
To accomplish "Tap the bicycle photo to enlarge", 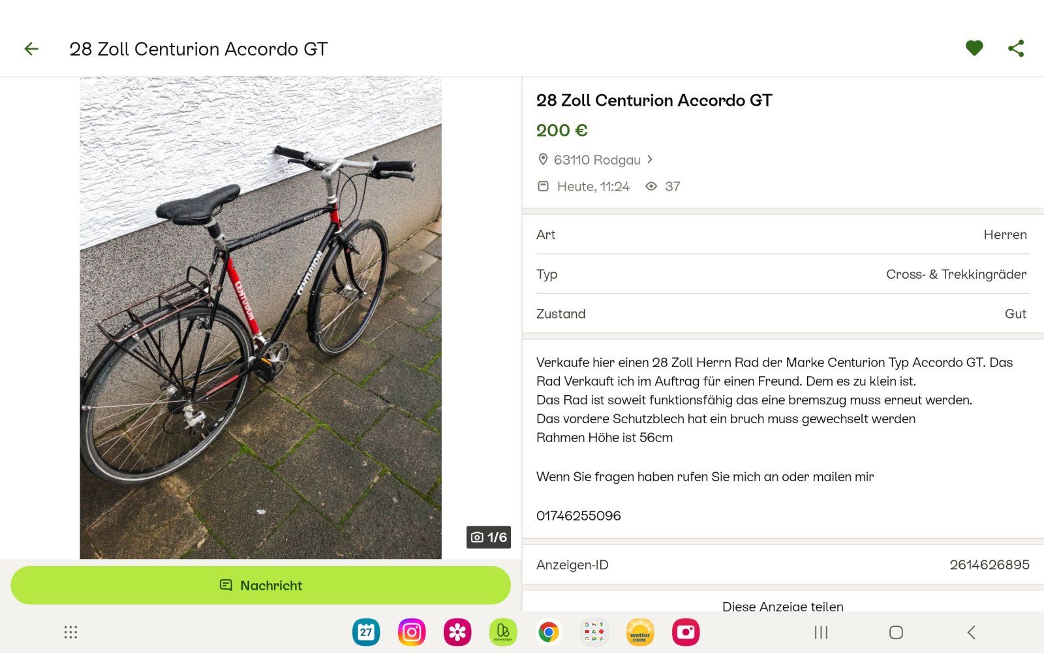I will tap(260, 317).
